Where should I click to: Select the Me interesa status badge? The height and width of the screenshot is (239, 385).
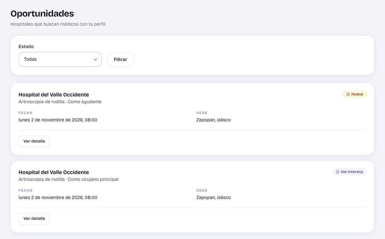tap(349, 172)
